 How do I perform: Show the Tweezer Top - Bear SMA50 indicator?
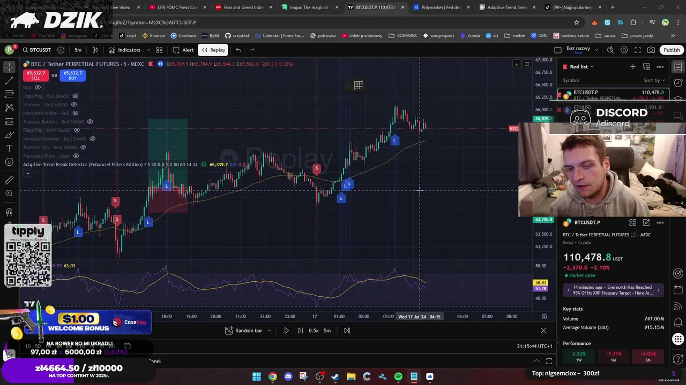pos(83,147)
